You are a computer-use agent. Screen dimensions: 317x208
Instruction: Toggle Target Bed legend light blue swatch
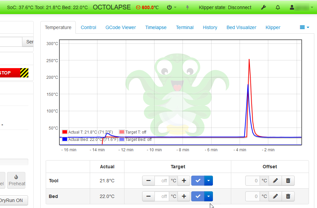click(122, 140)
